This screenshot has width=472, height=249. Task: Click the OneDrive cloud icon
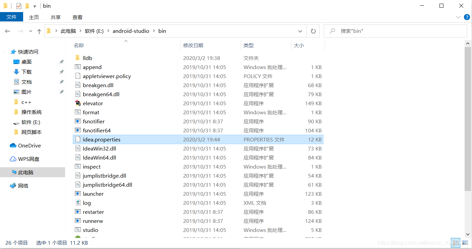click(13, 145)
